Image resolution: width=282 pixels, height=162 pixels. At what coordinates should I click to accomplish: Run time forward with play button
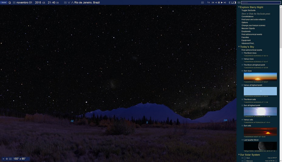(x=222, y=2)
